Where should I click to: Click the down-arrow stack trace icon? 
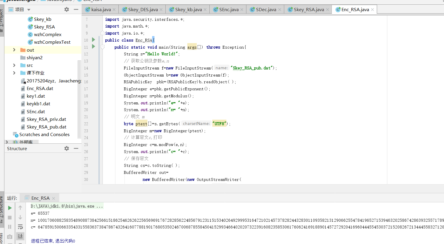tap(20, 217)
